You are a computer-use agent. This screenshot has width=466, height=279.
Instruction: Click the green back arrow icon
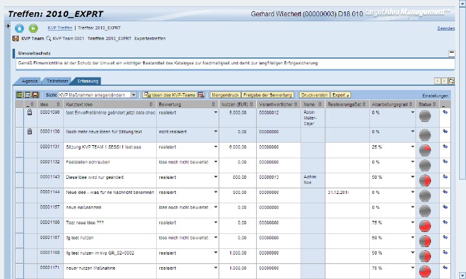[x=33, y=28]
